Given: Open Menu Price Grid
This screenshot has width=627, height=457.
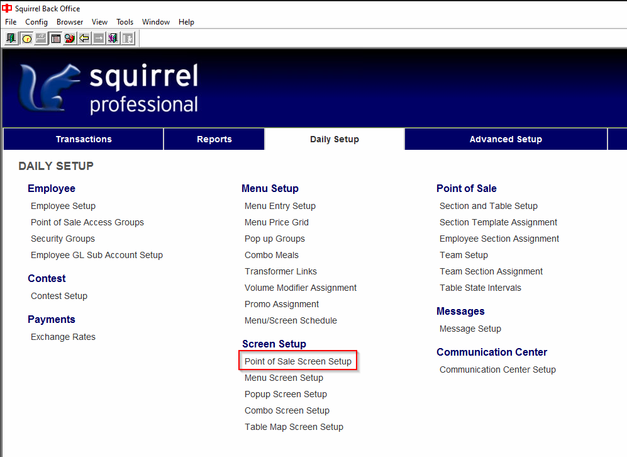Looking at the screenshot, I should (x=277, y=222).
